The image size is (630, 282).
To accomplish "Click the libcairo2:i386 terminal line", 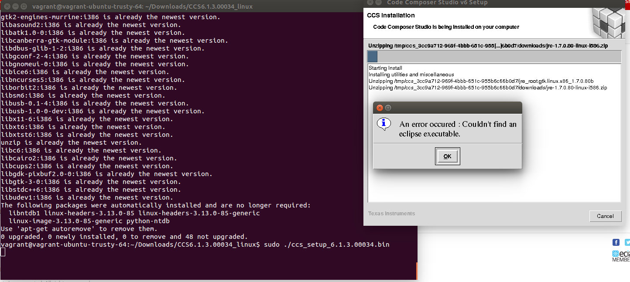I will point(89,158).
